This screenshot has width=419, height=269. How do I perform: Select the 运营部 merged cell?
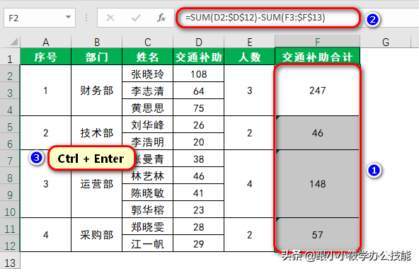pos(97,184)
